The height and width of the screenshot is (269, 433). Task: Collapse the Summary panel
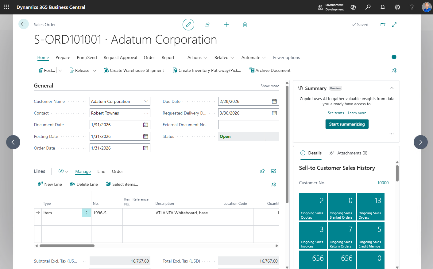[x=392, y=88]
